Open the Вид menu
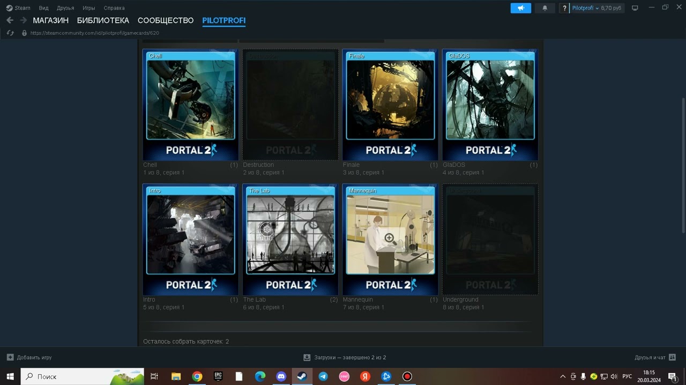Image resolution: width=686 pixels, height=385 pixels. 43,8
